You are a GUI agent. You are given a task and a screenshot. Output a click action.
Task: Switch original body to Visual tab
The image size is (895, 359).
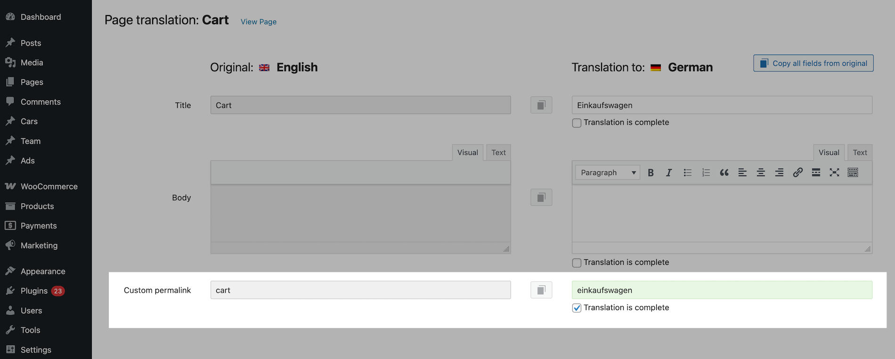[468, 152]
